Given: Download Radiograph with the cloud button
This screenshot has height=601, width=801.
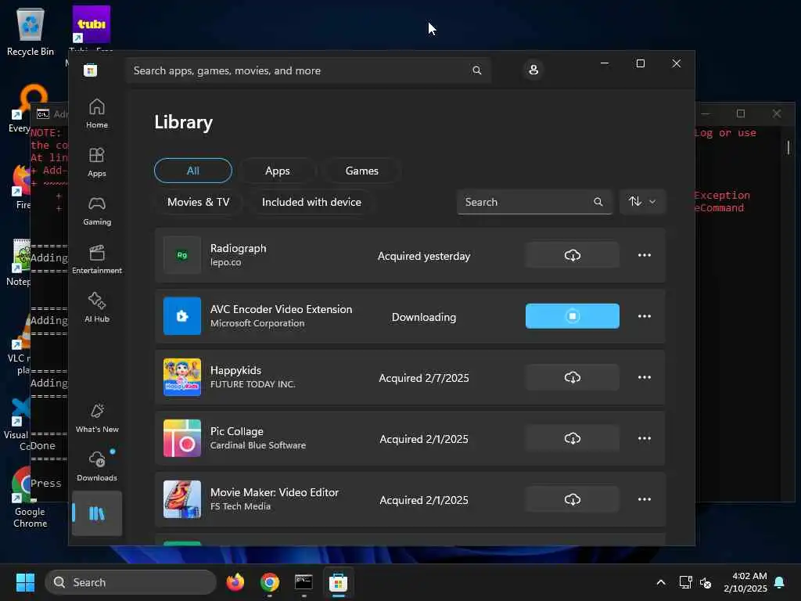Looking at the screenshot, I should 572,255.
